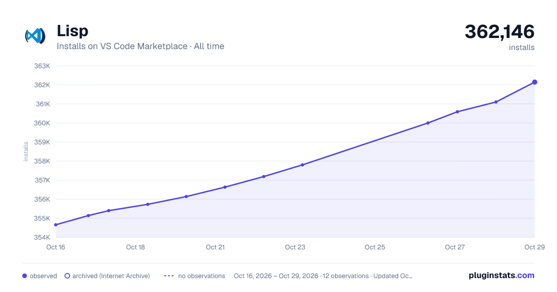557x292 pixels.
Task: Click the data point above Oct 18 near 355.7K
Action: pyautogui.click(x=148, y=204)
